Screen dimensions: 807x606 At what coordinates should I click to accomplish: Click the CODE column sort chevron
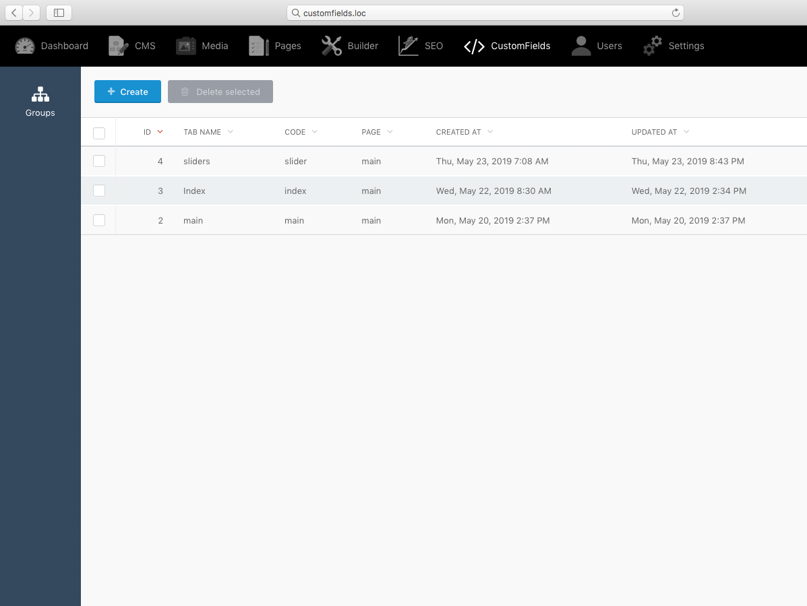(x=315, y=131)
